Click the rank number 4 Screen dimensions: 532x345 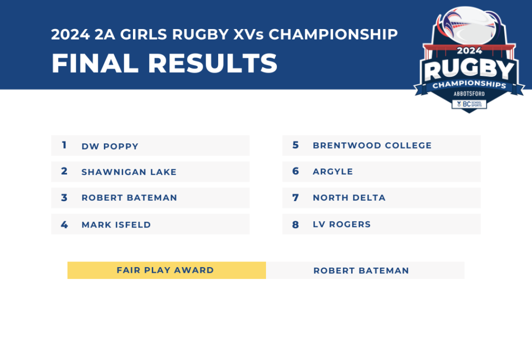point(64,224)
